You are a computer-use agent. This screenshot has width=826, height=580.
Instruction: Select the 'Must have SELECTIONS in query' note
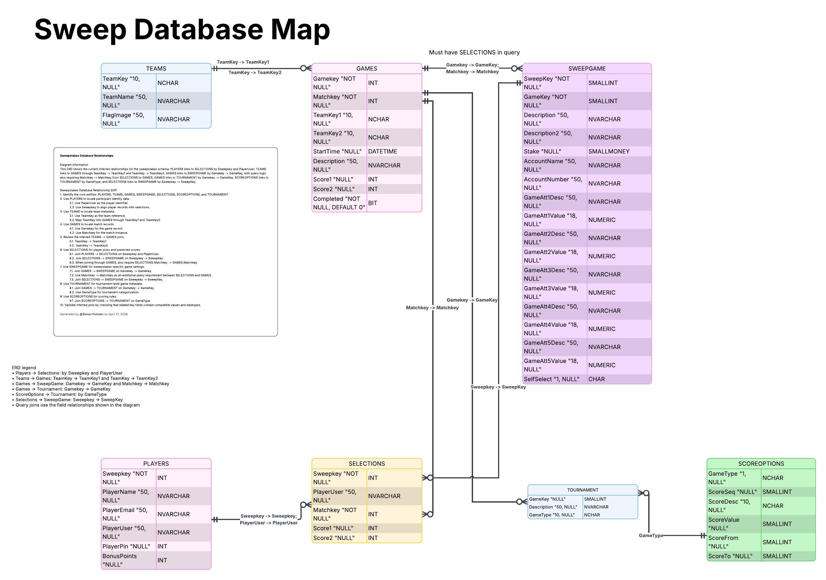click(x=474, y=52)
